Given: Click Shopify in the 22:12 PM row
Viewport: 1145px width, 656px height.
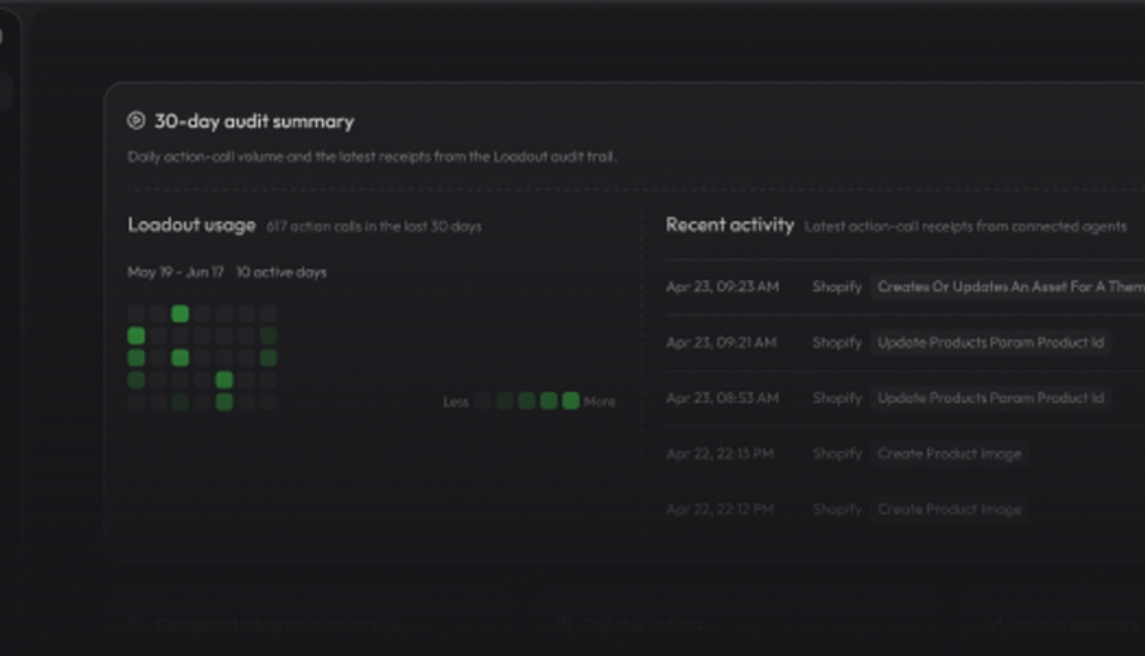Looking at the screenshot, I should pyautogui.click(x=837, y=509).
